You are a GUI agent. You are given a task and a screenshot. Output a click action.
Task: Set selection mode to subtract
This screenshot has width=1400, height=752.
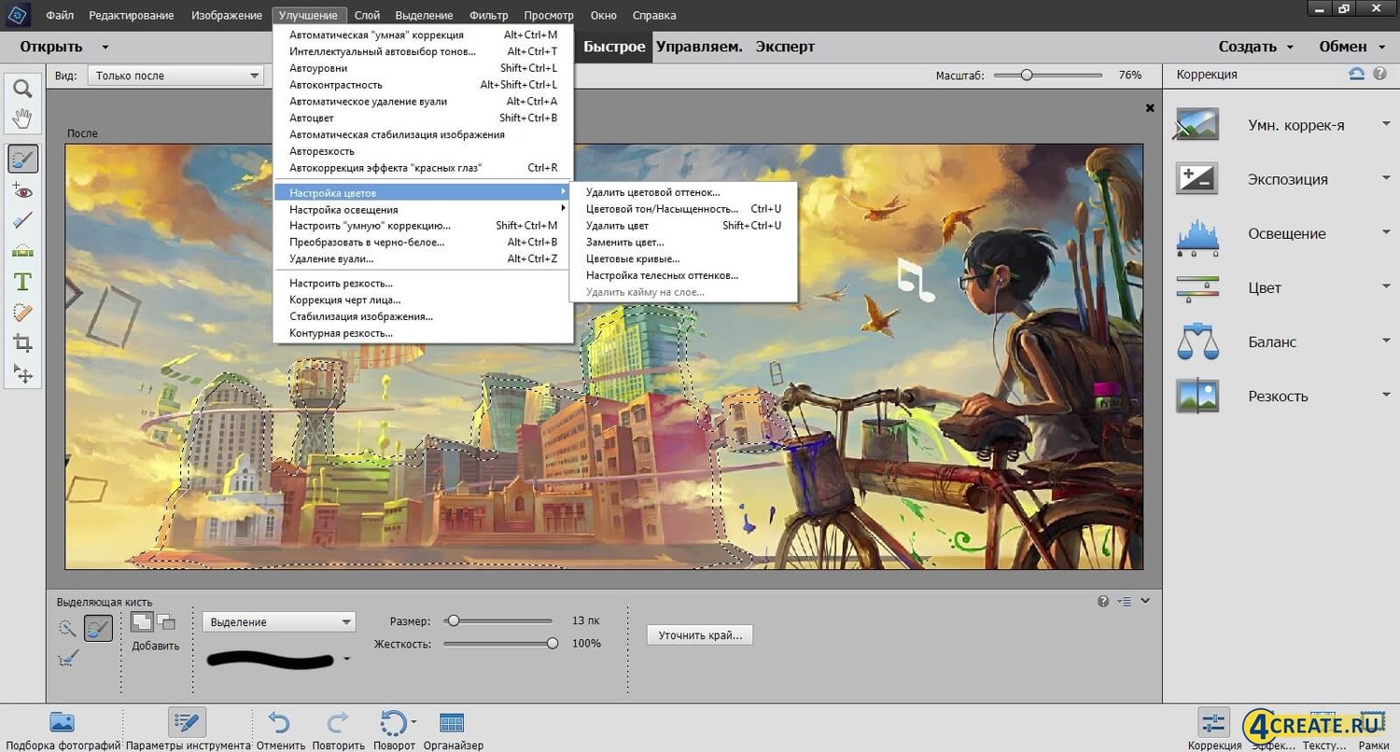tap(166, 621)
